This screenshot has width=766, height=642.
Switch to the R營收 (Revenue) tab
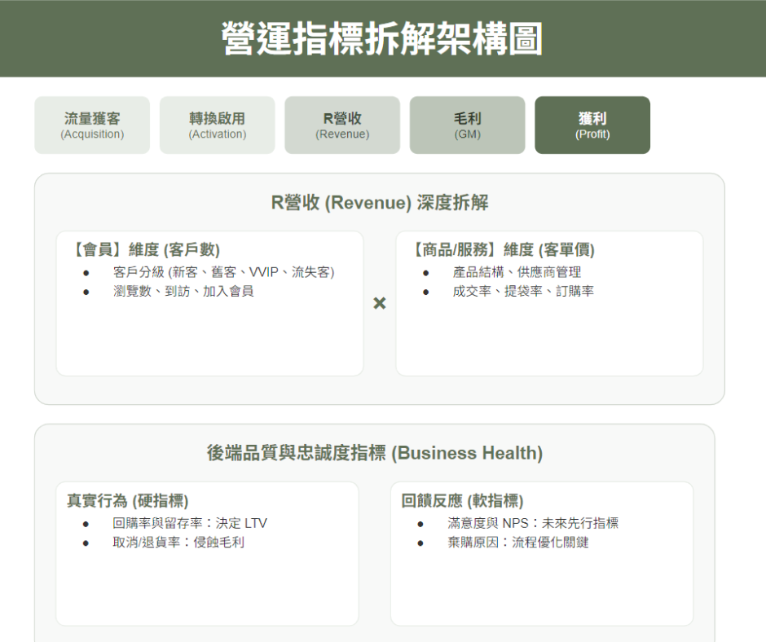click(x=342, y=124)
